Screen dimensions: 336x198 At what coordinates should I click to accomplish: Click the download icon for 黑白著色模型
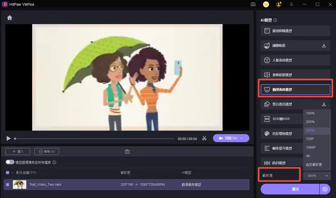coord(324,104)
